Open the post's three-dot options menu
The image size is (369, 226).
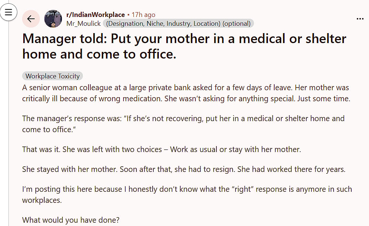coord(360,19)
